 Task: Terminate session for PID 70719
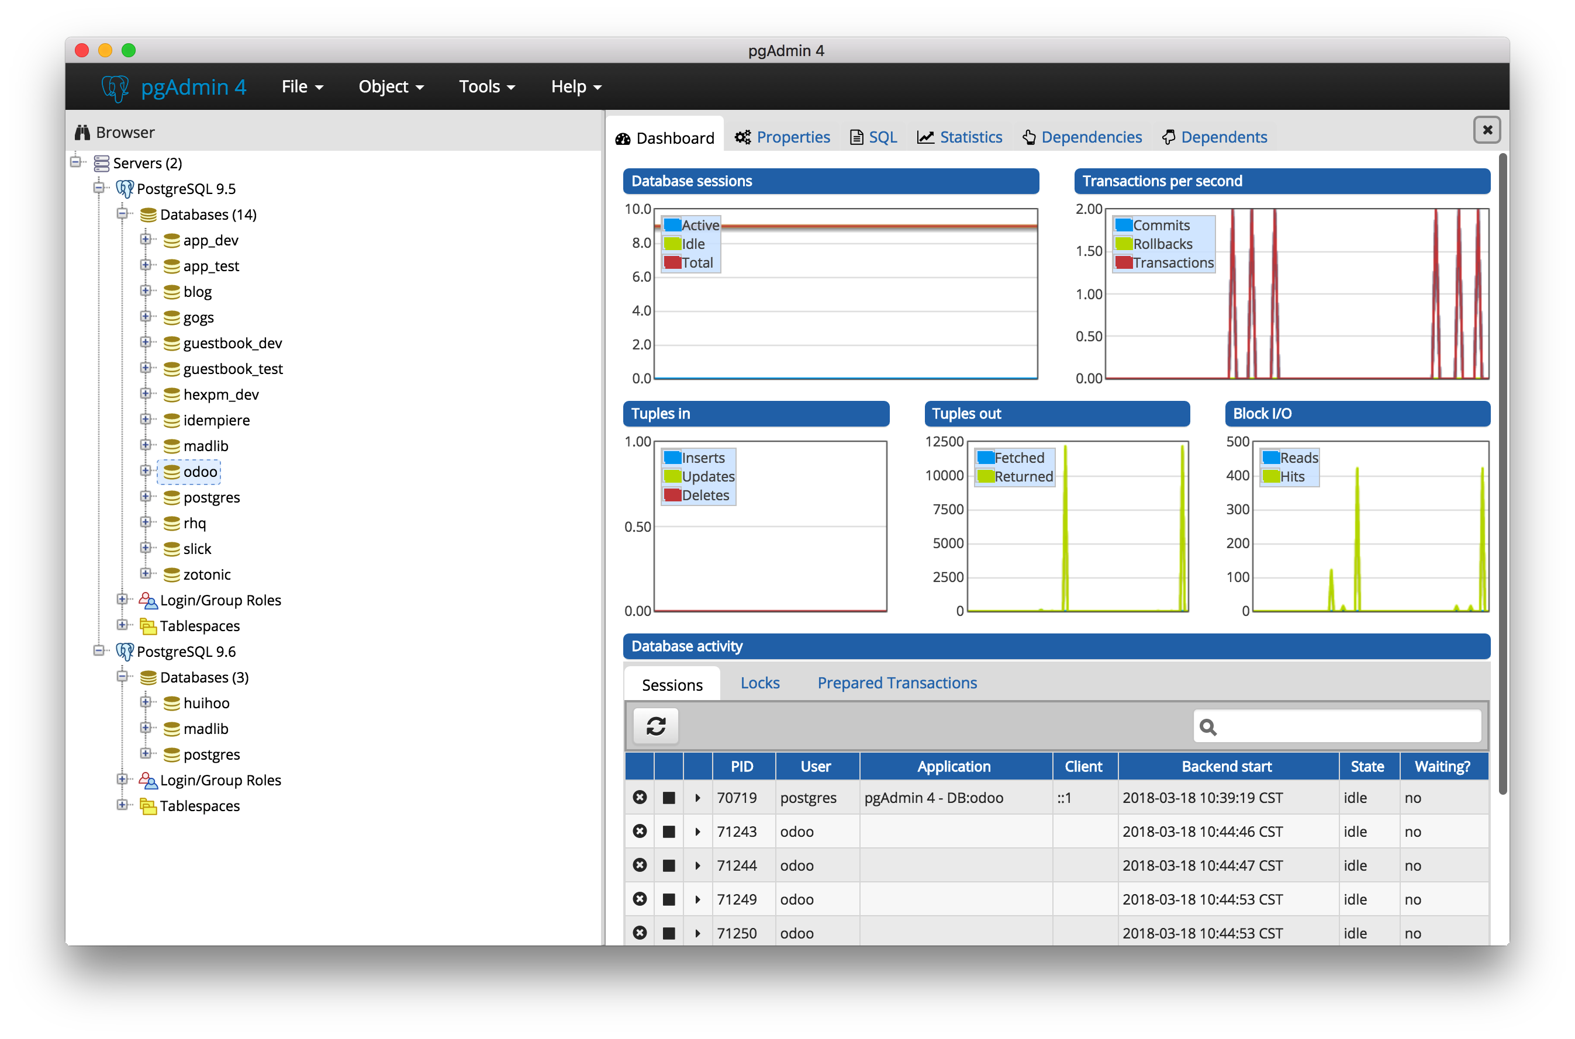640,797
